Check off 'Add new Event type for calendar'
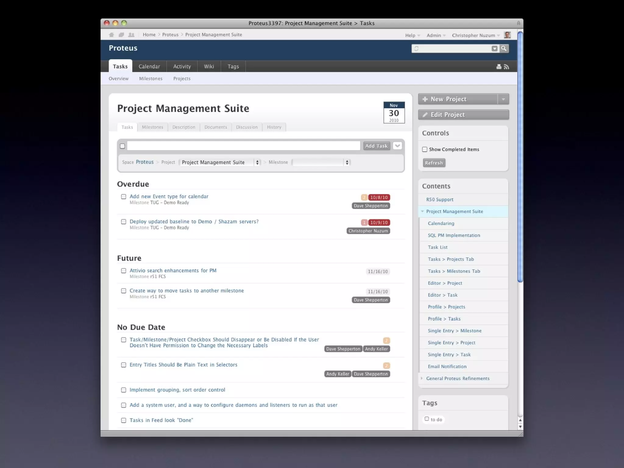 pos(123,197)
